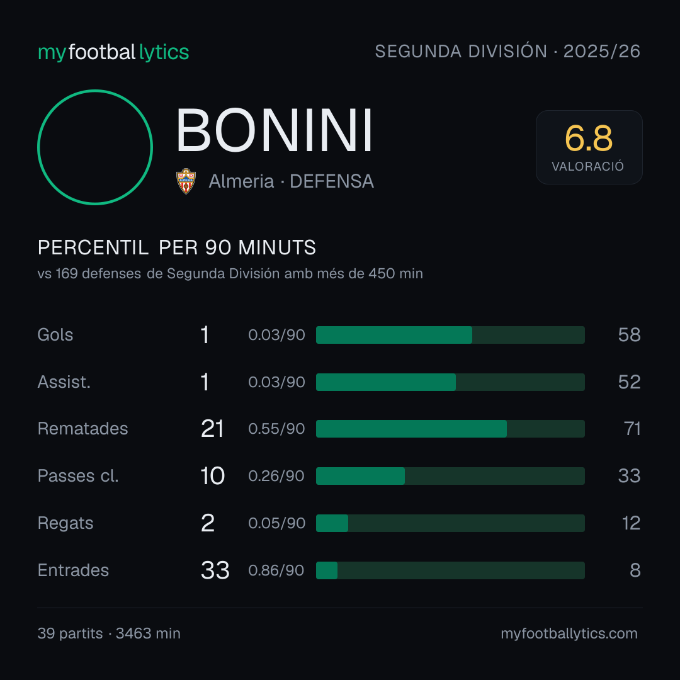Click the Assist. percentile bar
680x680 pixels.
[x=450, y=382]
